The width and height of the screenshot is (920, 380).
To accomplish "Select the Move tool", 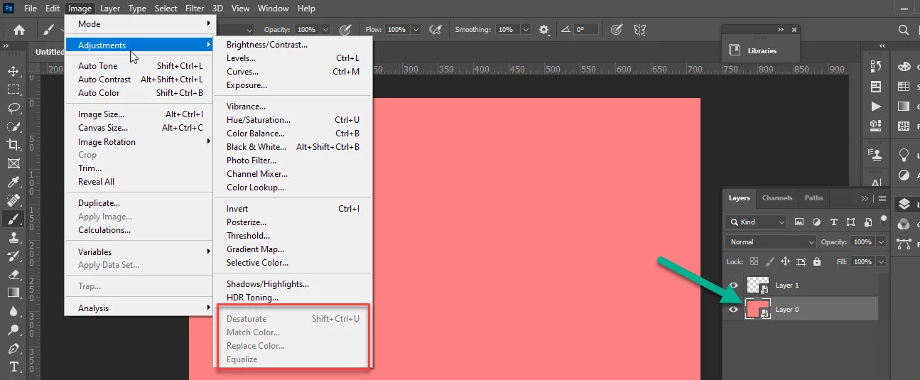I will click(13, 71).
